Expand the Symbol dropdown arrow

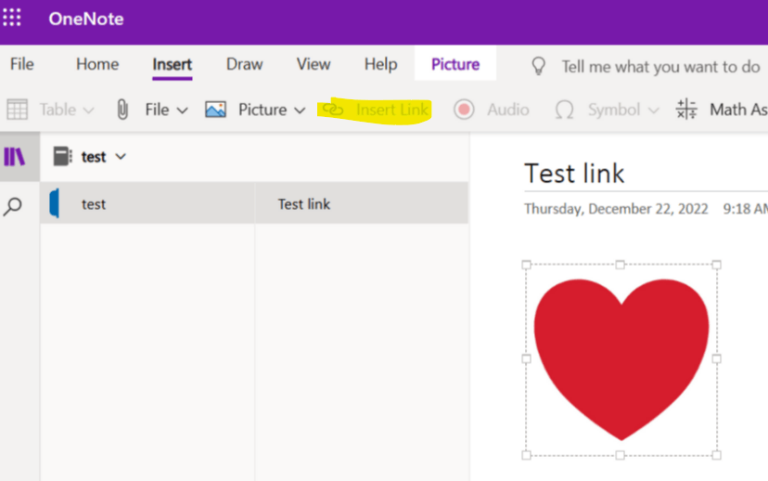click(653, 110)
